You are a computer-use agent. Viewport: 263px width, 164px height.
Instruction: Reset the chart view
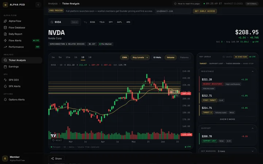pos(57,140)
